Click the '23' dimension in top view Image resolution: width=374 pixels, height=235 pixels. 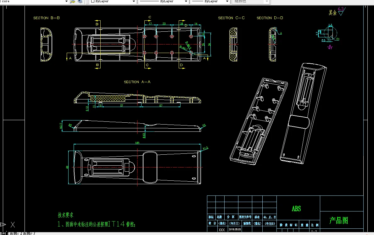(x=164, y=24)
